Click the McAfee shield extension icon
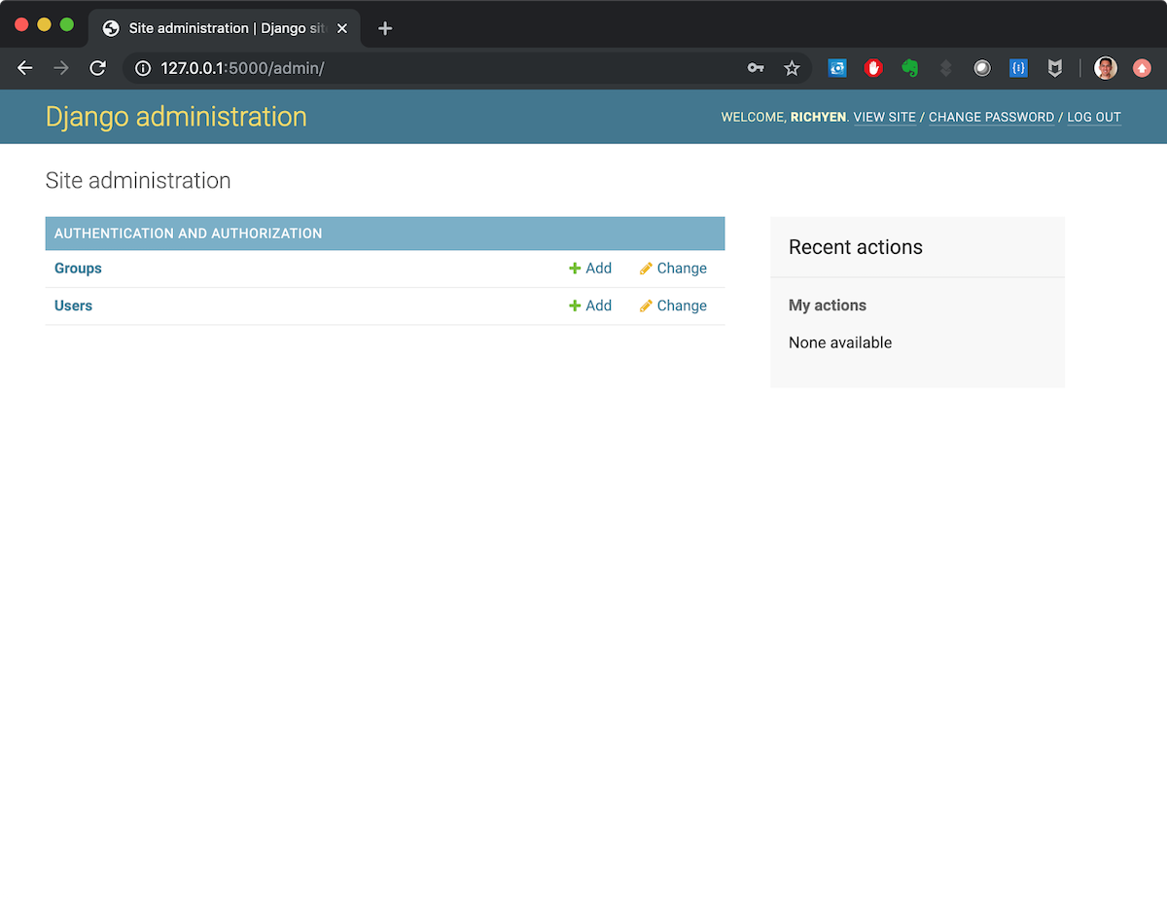The width and height of the screenshot is (1167, 898). pos(1054,68)
